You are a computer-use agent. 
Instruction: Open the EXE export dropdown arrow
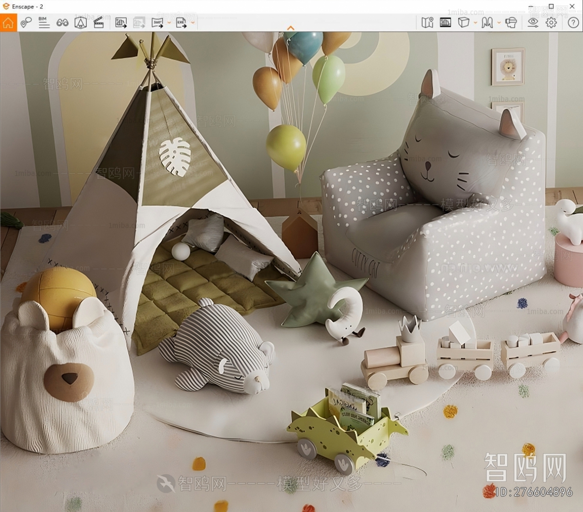click(193, 23)
